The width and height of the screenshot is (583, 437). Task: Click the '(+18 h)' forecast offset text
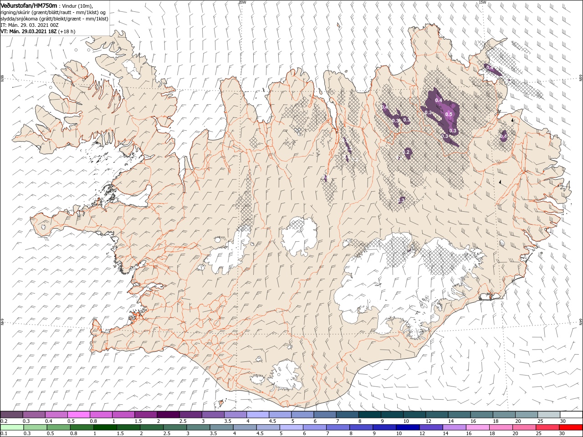click(x=66, y=31)
